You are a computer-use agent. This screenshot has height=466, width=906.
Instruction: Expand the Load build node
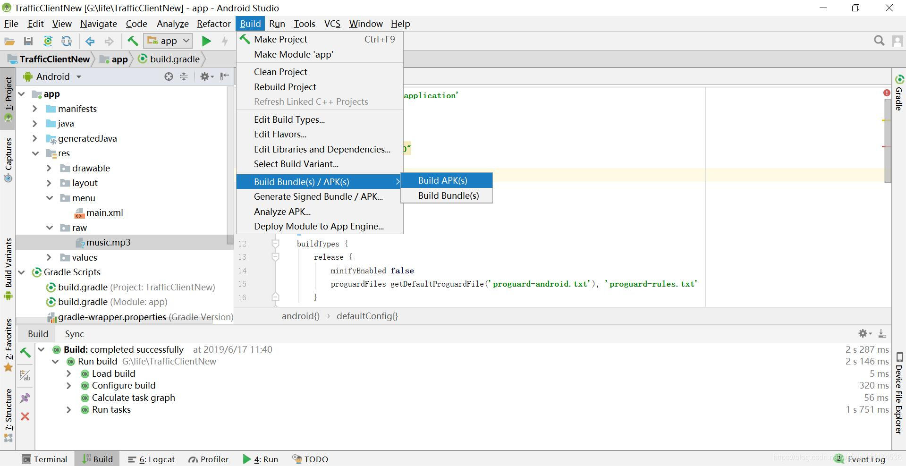pos(69,373)
